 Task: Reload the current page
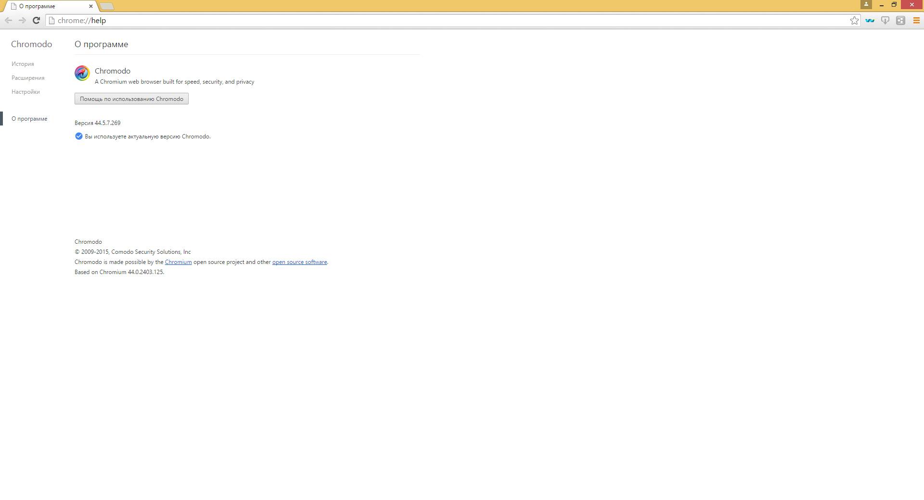tap(36, 20)
